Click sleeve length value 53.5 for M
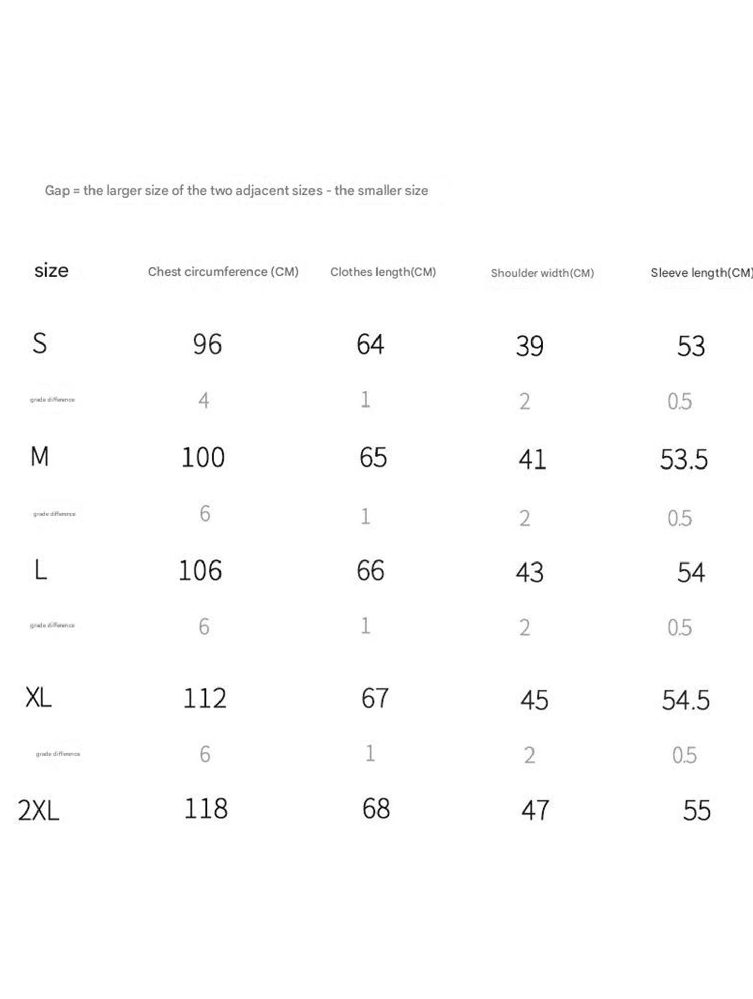This screenshot has height=999, width=753. coord(683,459)
